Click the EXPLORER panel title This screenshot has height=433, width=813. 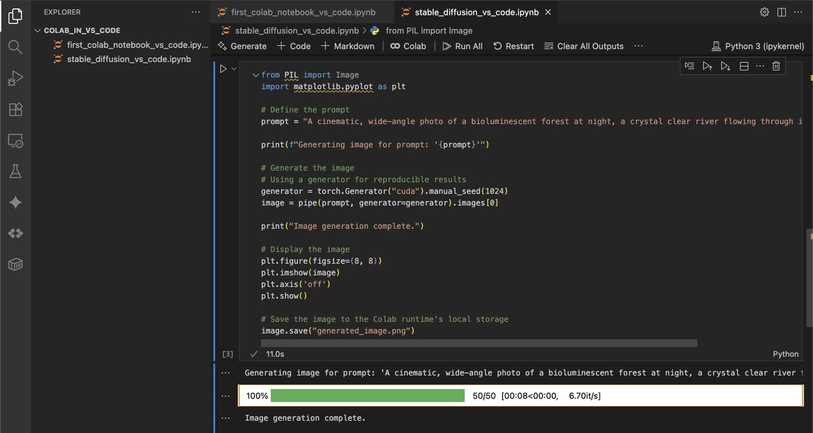coord(62,12)
